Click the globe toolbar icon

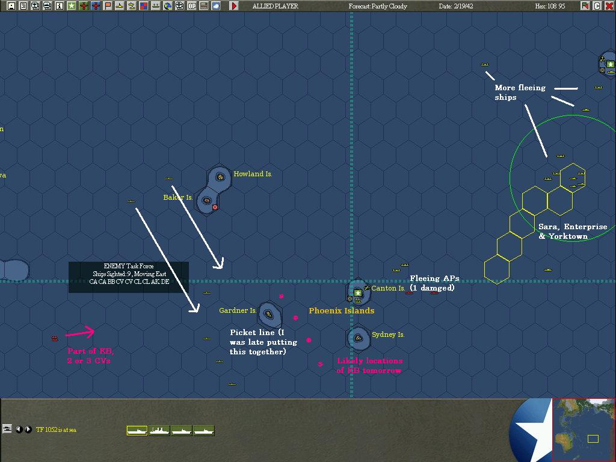tap(168, 6)
